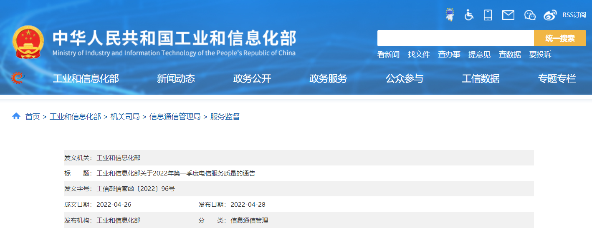Open the 看新闻 quick link
This screenshot has width=592, height=238.
388,55
